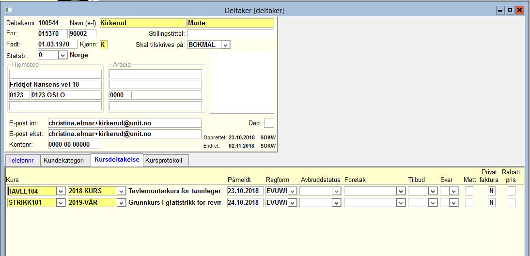Click the first name field Marte
This screenshot has width=530, height=256.
pyautogui.click(x=231, y=23)
